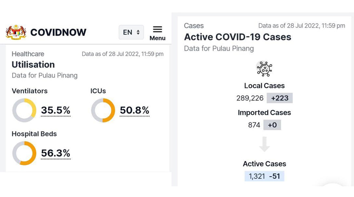This screenshot has height=197, width=354.
Task: Click the Hospital Beds donut chart
Action: [x=24, y=153]
